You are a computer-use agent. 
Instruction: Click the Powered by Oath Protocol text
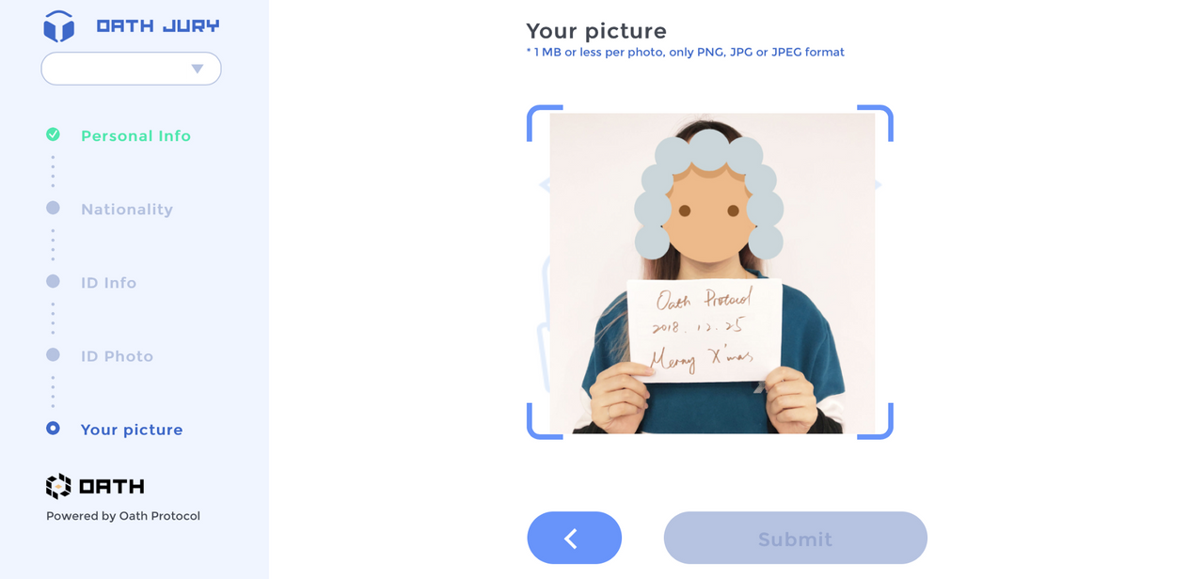click(x=123, y=516)
